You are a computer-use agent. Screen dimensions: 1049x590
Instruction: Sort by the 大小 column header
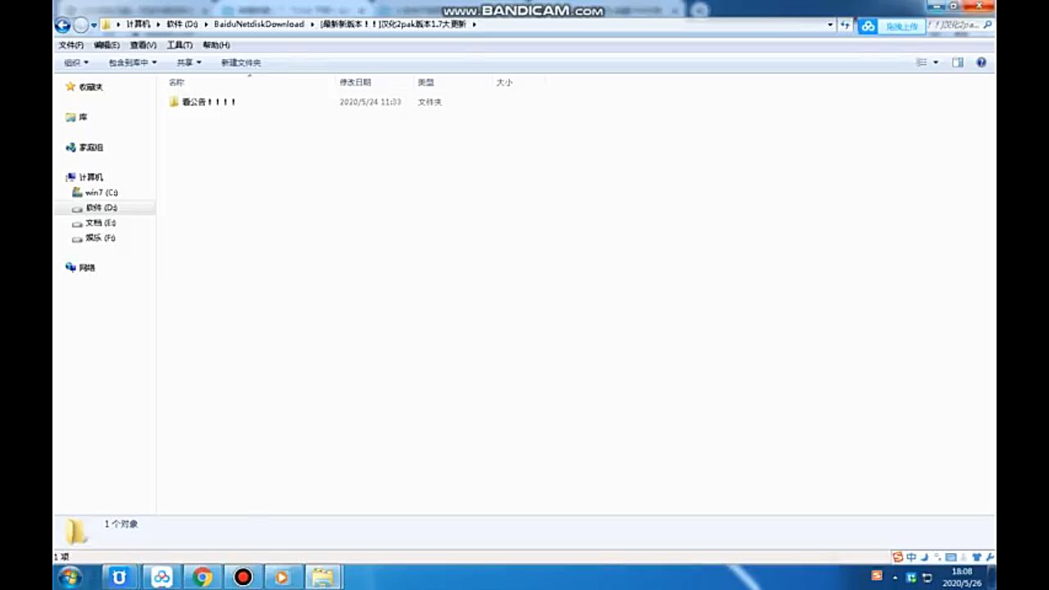click(x=504, y=82)
